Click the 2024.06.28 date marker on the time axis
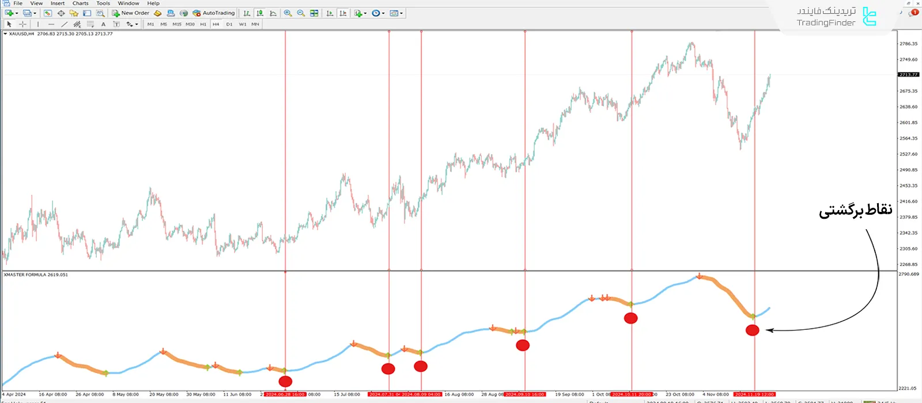 pos(285,394)
